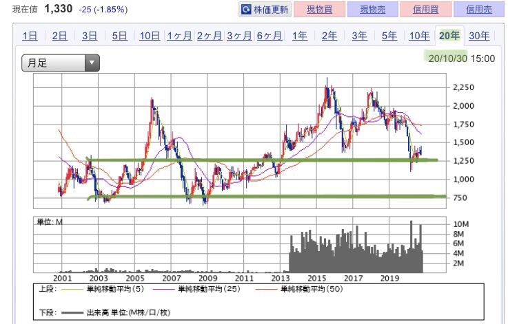Open the 30年 chart tab
Screen dimensions: 508x324
pos(480,36)
